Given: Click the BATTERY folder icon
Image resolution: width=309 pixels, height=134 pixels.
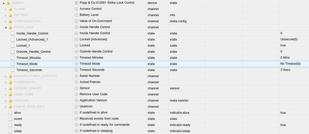Looking at the screenshot, I should (x=10, y=15).
